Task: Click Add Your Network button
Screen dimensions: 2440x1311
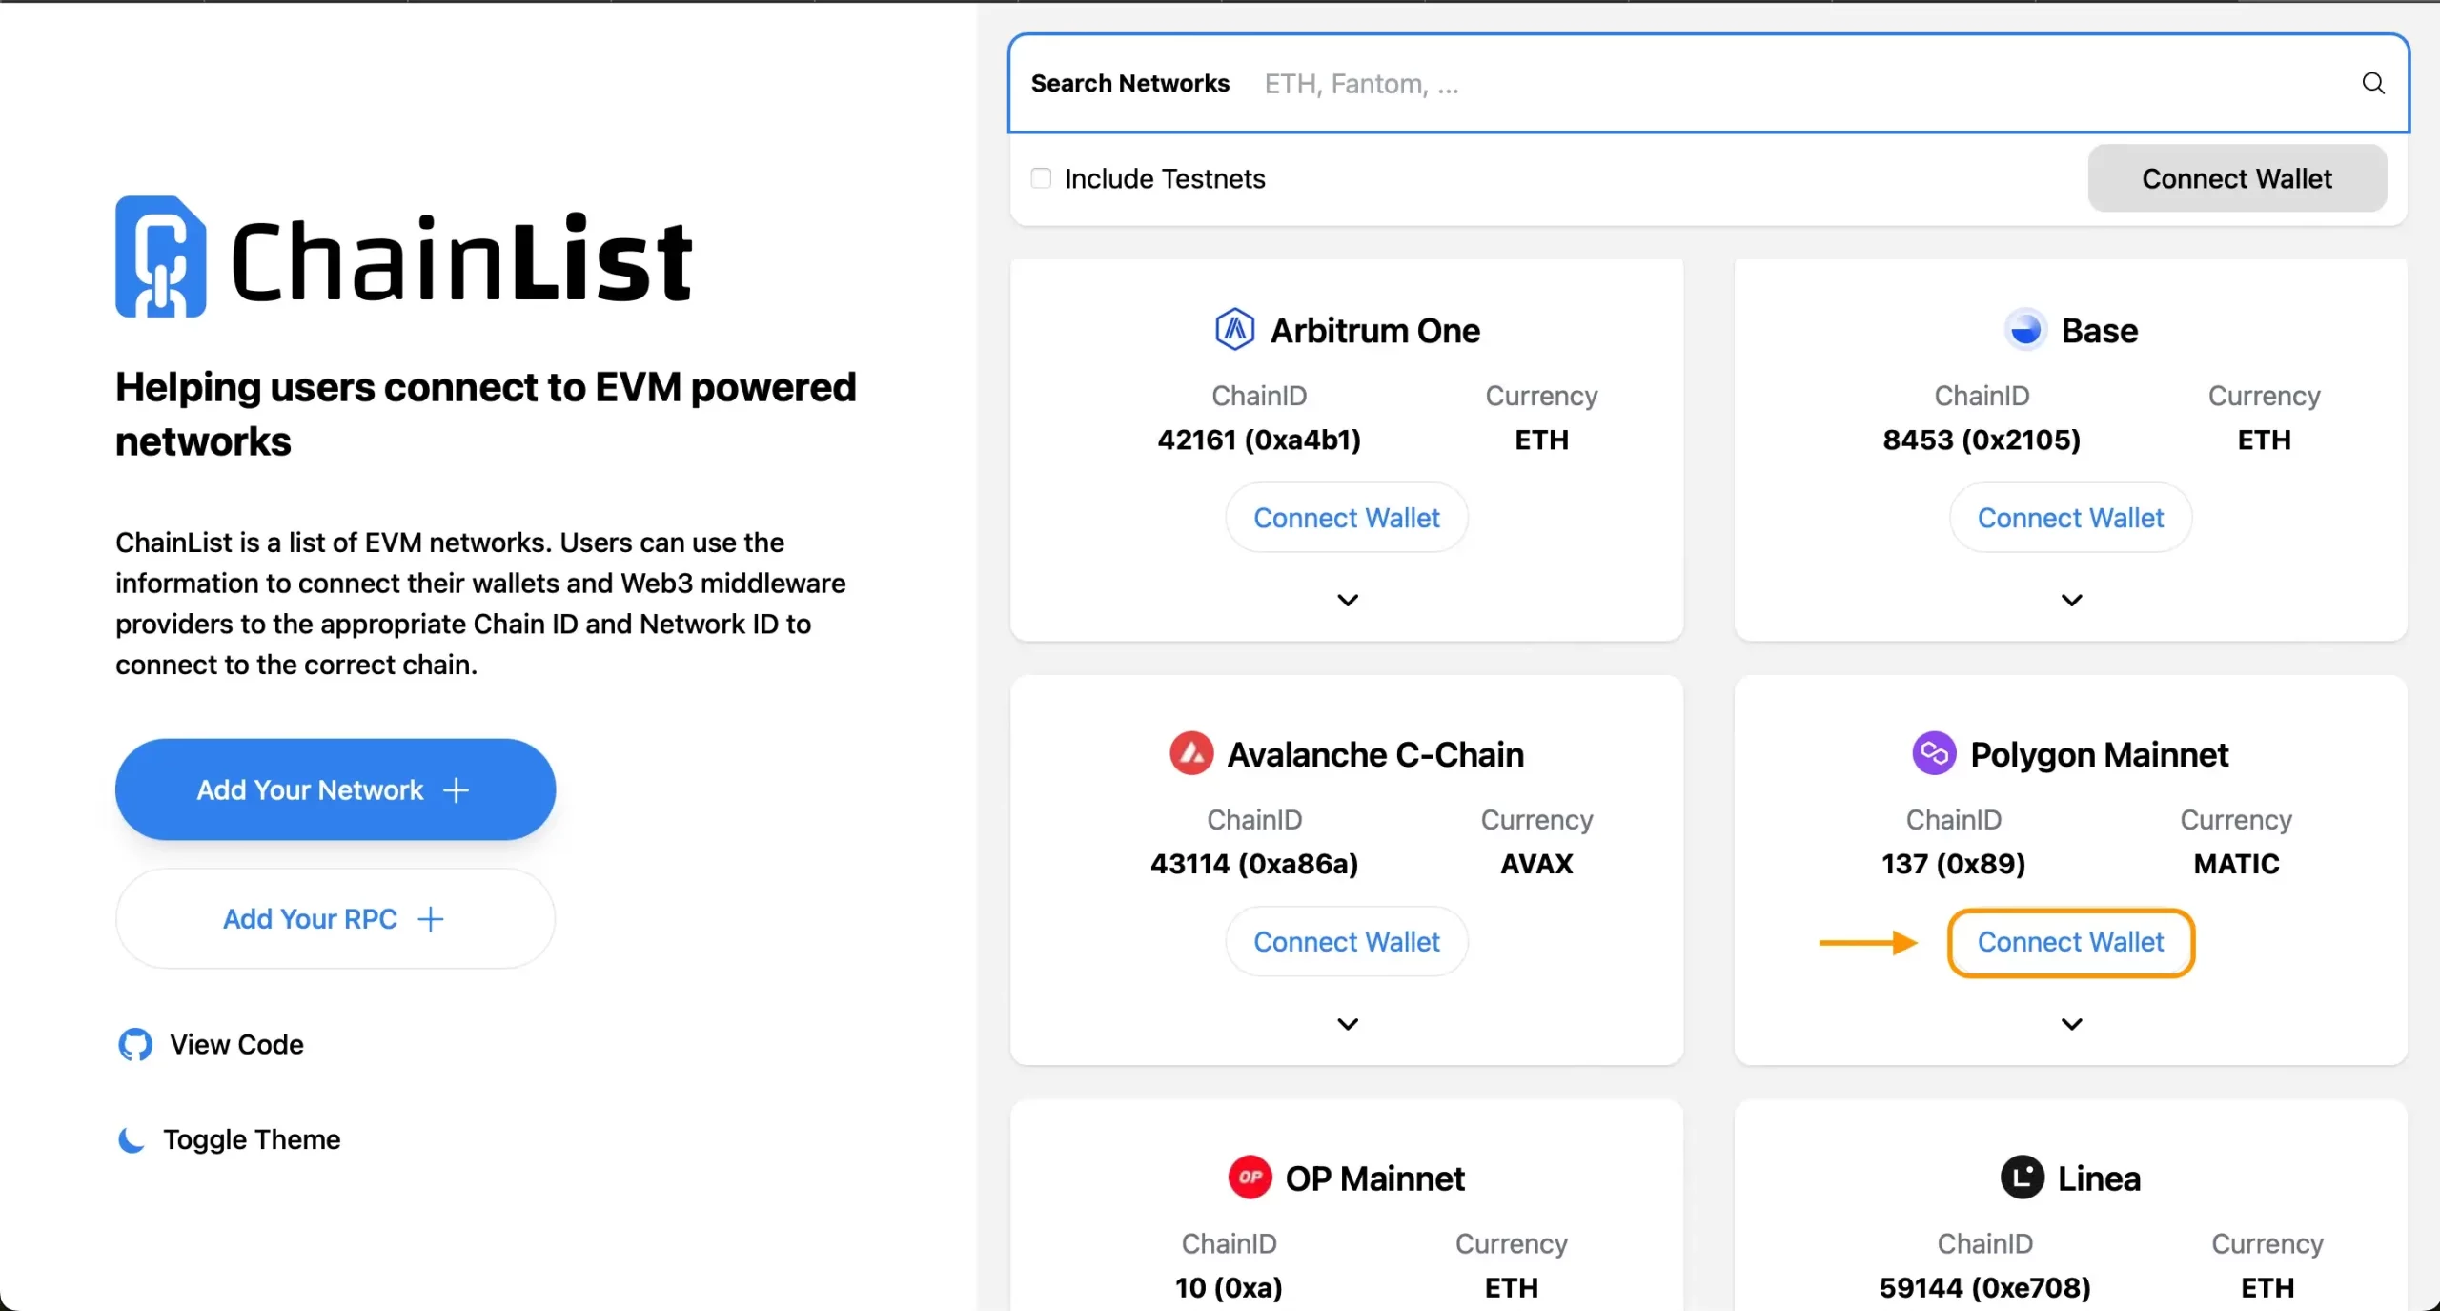Action: 334,791
